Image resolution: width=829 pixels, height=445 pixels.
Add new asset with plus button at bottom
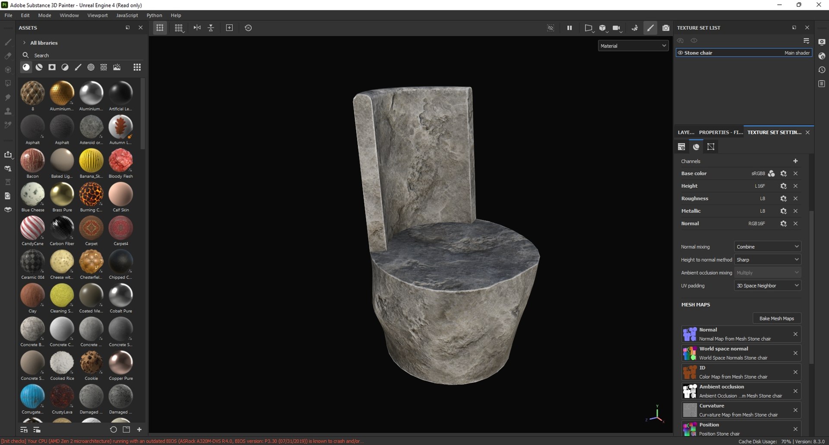click(x=139, y=429)
